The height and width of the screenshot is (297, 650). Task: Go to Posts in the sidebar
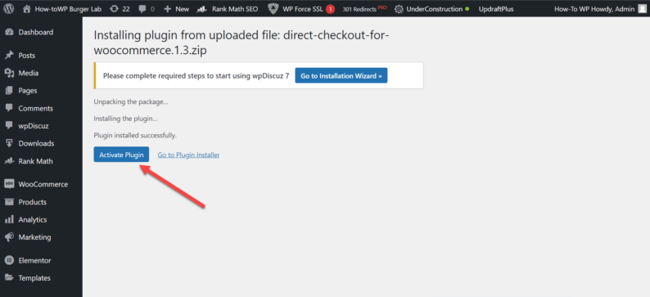tap(26, 56)
